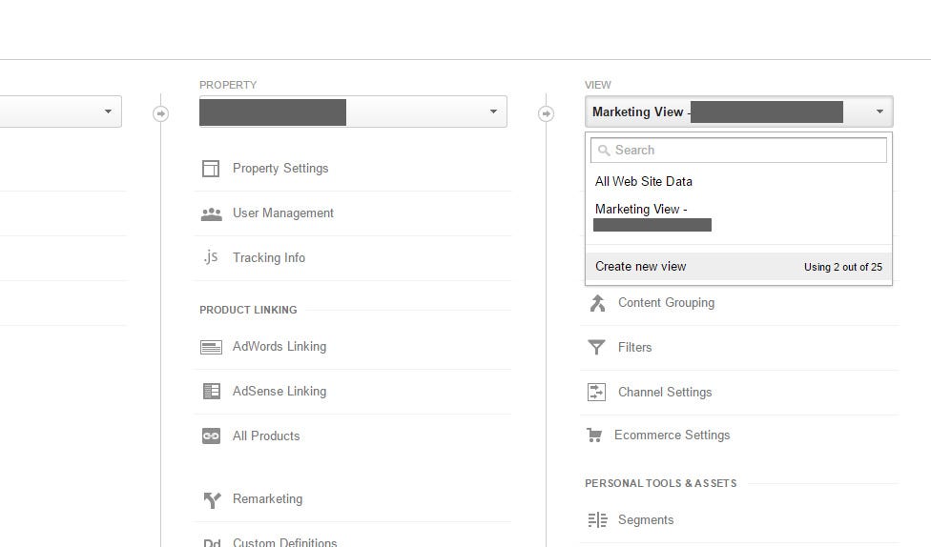
Task: Click the Remarketing fork icon
Action: click(212, 500)
